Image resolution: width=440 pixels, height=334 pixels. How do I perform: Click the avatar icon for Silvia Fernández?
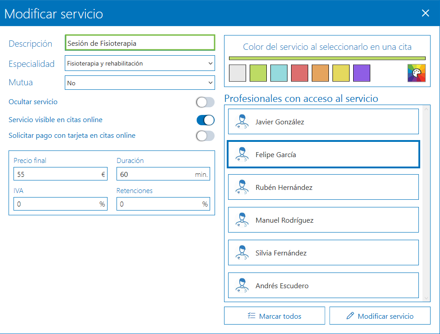click(x=242, y=252)
